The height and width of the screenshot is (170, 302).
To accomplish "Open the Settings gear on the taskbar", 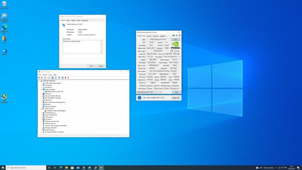I will click(84, 168).
